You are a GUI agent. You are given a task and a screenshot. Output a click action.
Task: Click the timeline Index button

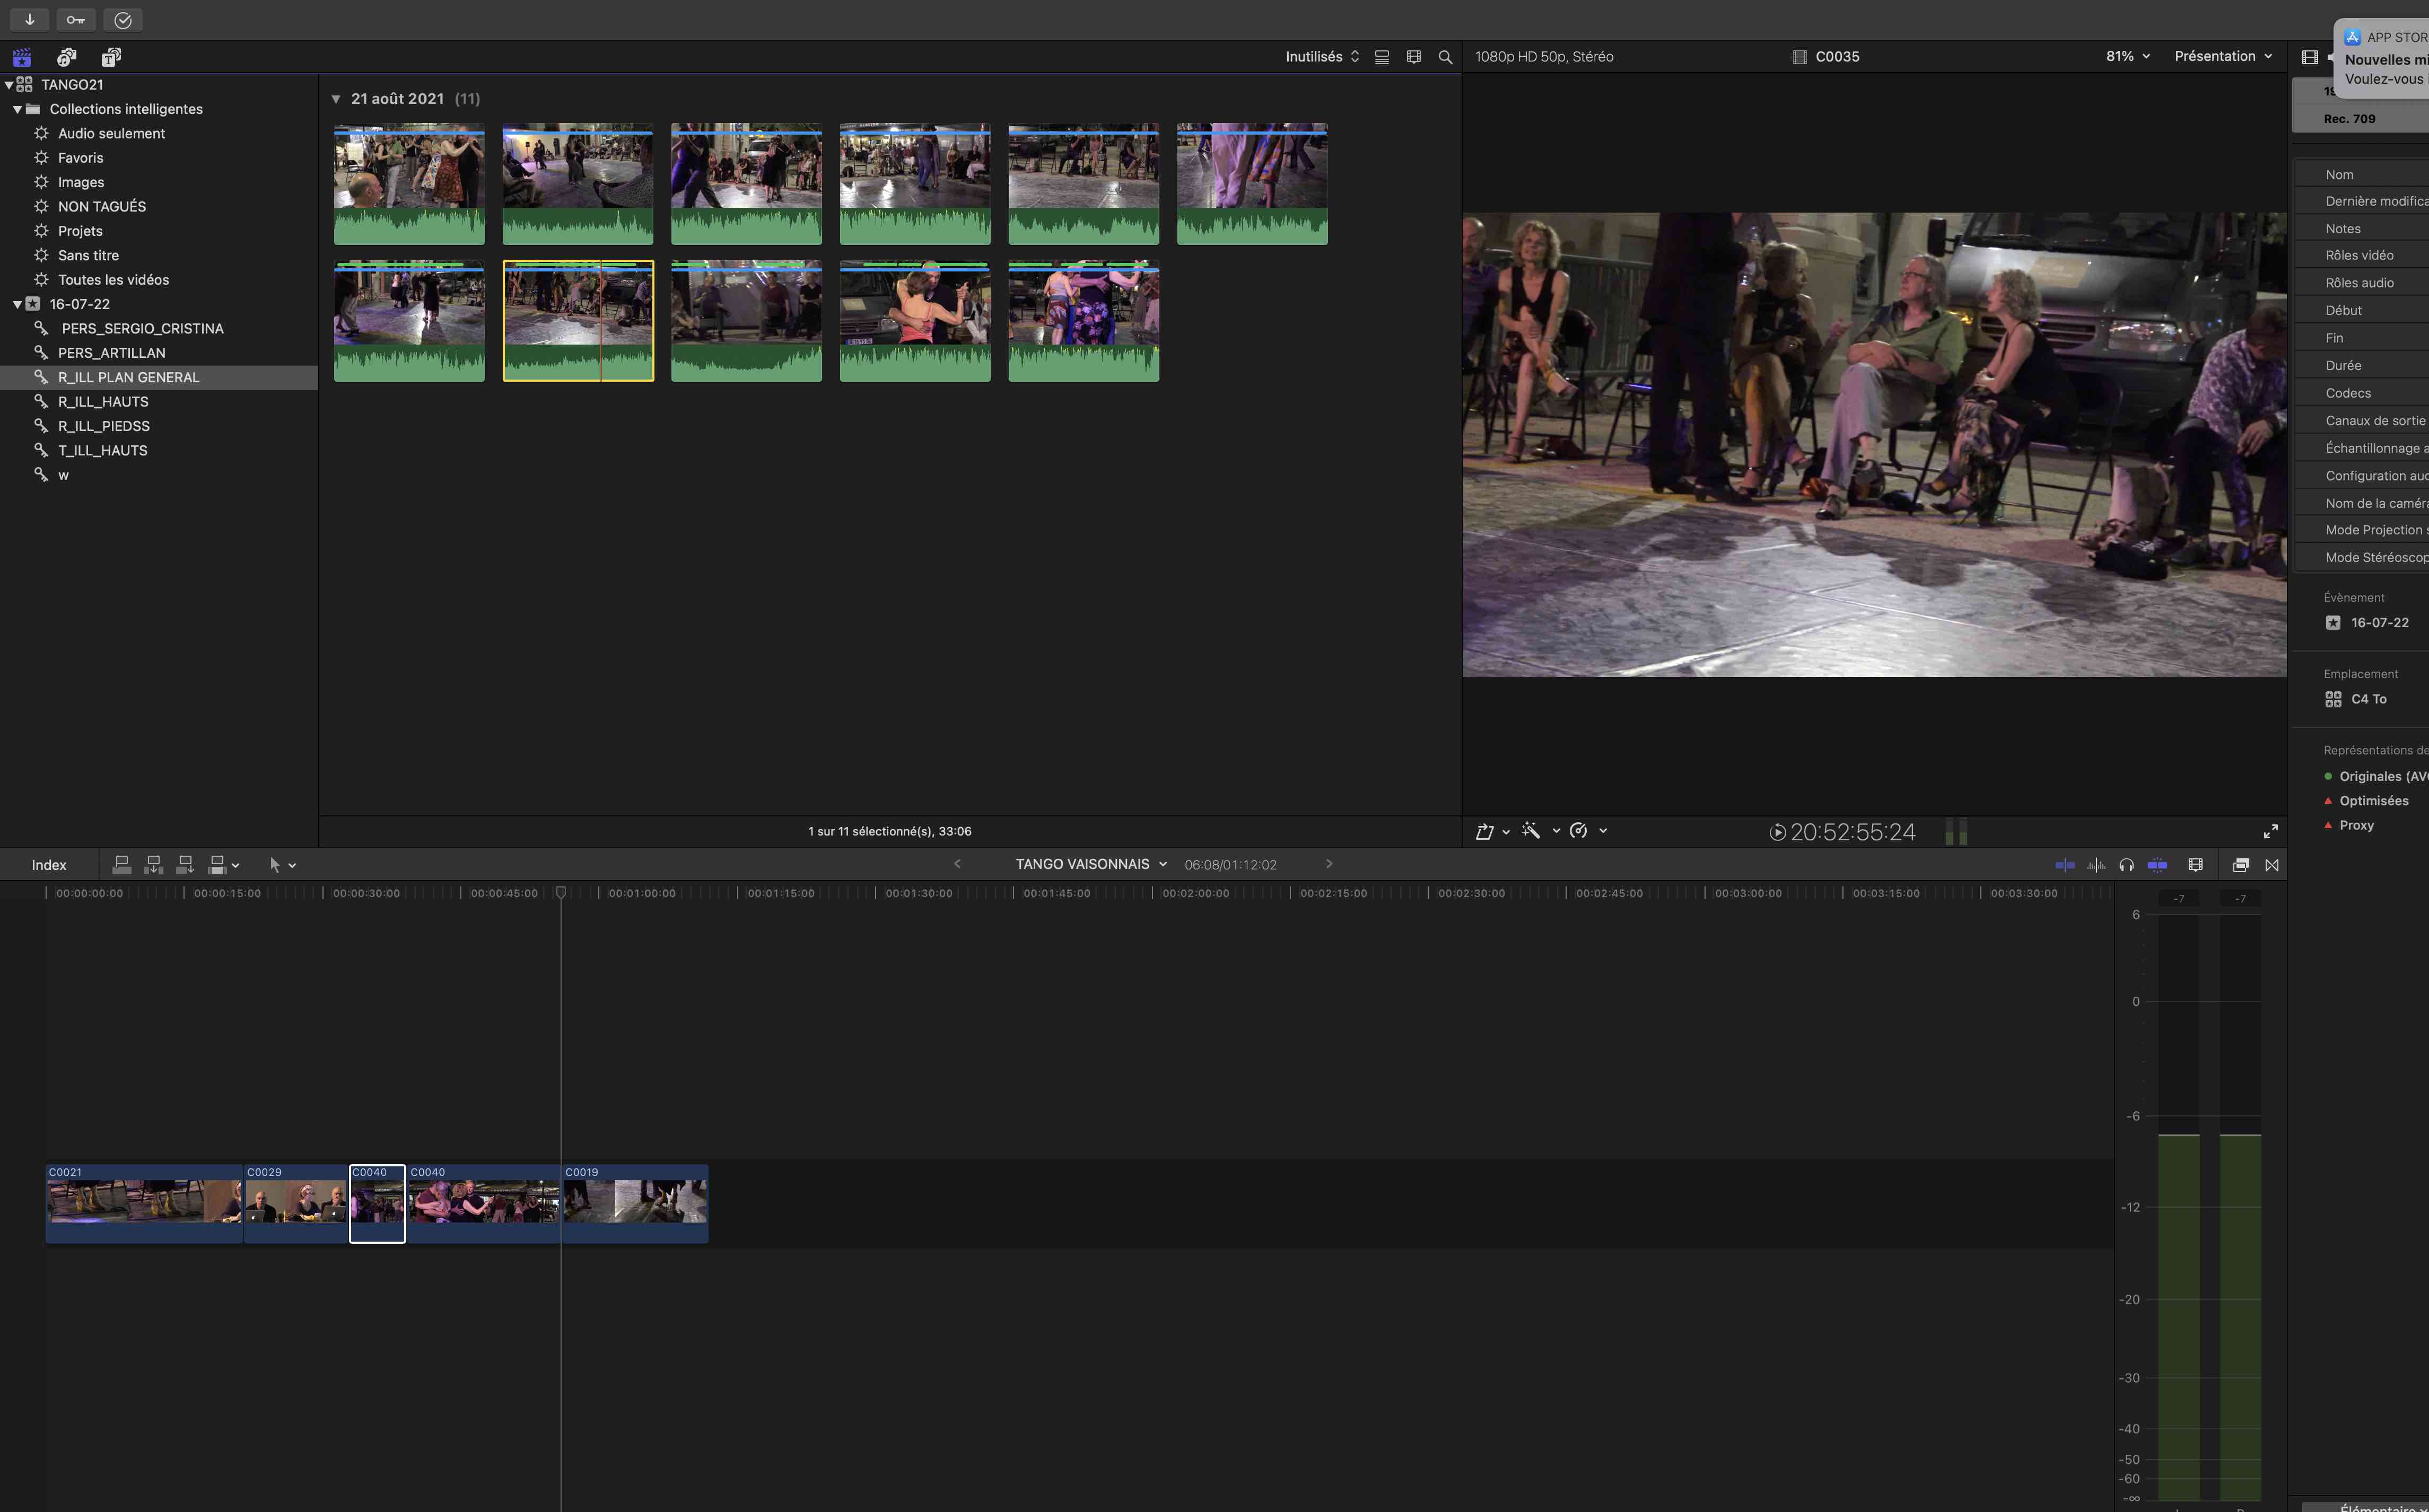48,865
